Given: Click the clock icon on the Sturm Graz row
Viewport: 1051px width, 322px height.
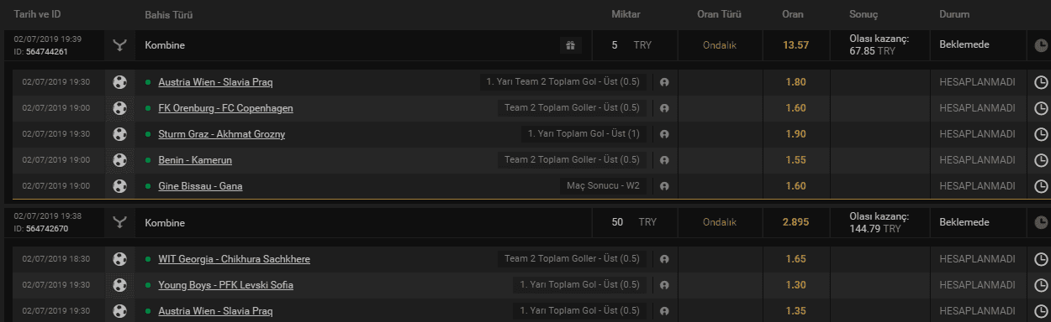Looking at the screenshot, I should coord(1041,134).
